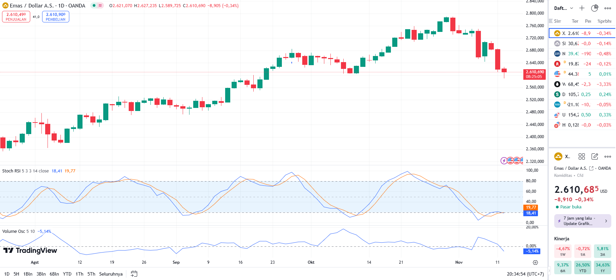Click the flag column header in watchlist
This screenshot has width=616, height=280.
coord(551,21)
